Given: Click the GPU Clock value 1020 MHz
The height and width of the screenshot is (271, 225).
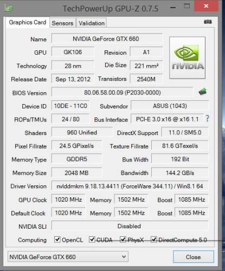Looking at the screenshot, I should click(x=68, y=199).
